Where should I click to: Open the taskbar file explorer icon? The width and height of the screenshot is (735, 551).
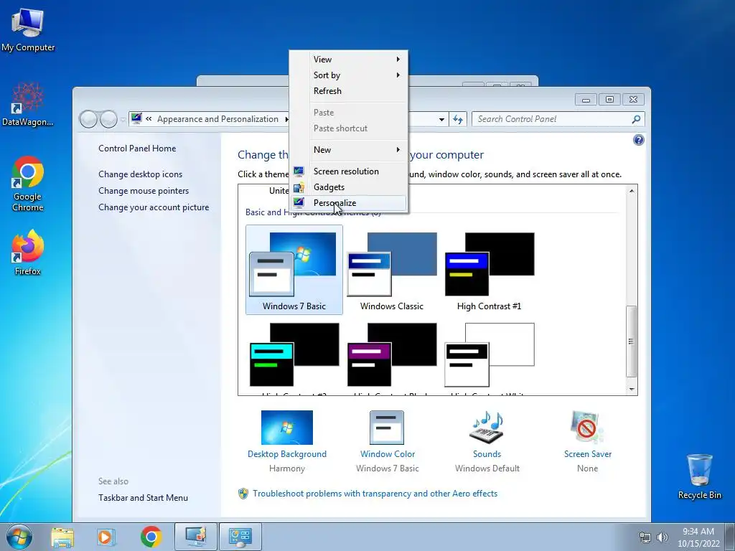62,537
